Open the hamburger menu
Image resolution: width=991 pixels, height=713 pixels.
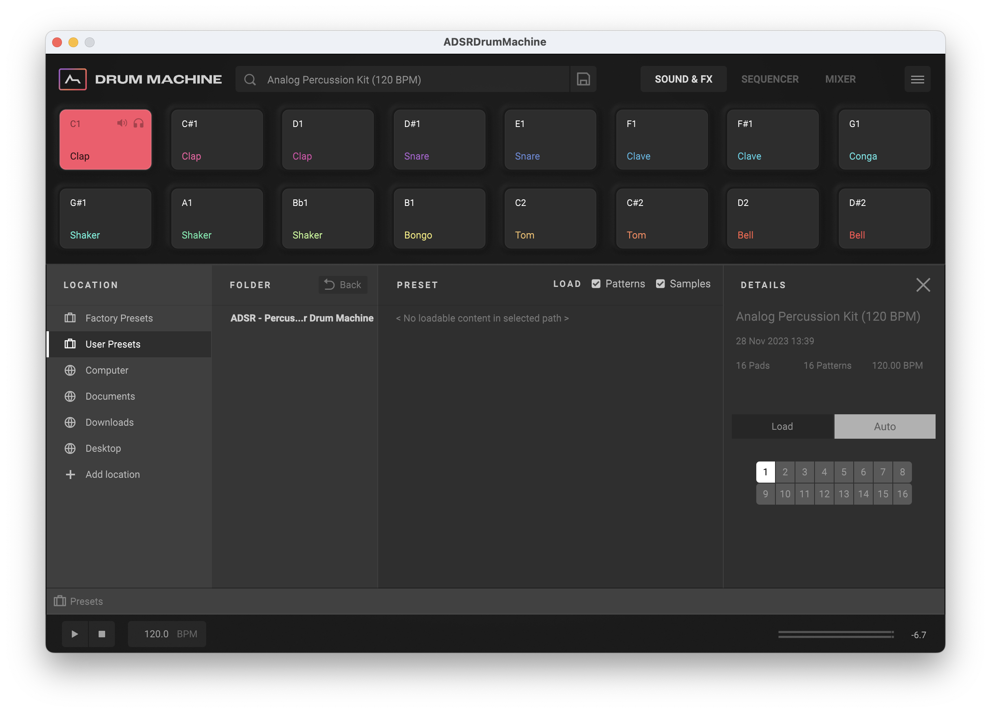(x=917, y=79)
